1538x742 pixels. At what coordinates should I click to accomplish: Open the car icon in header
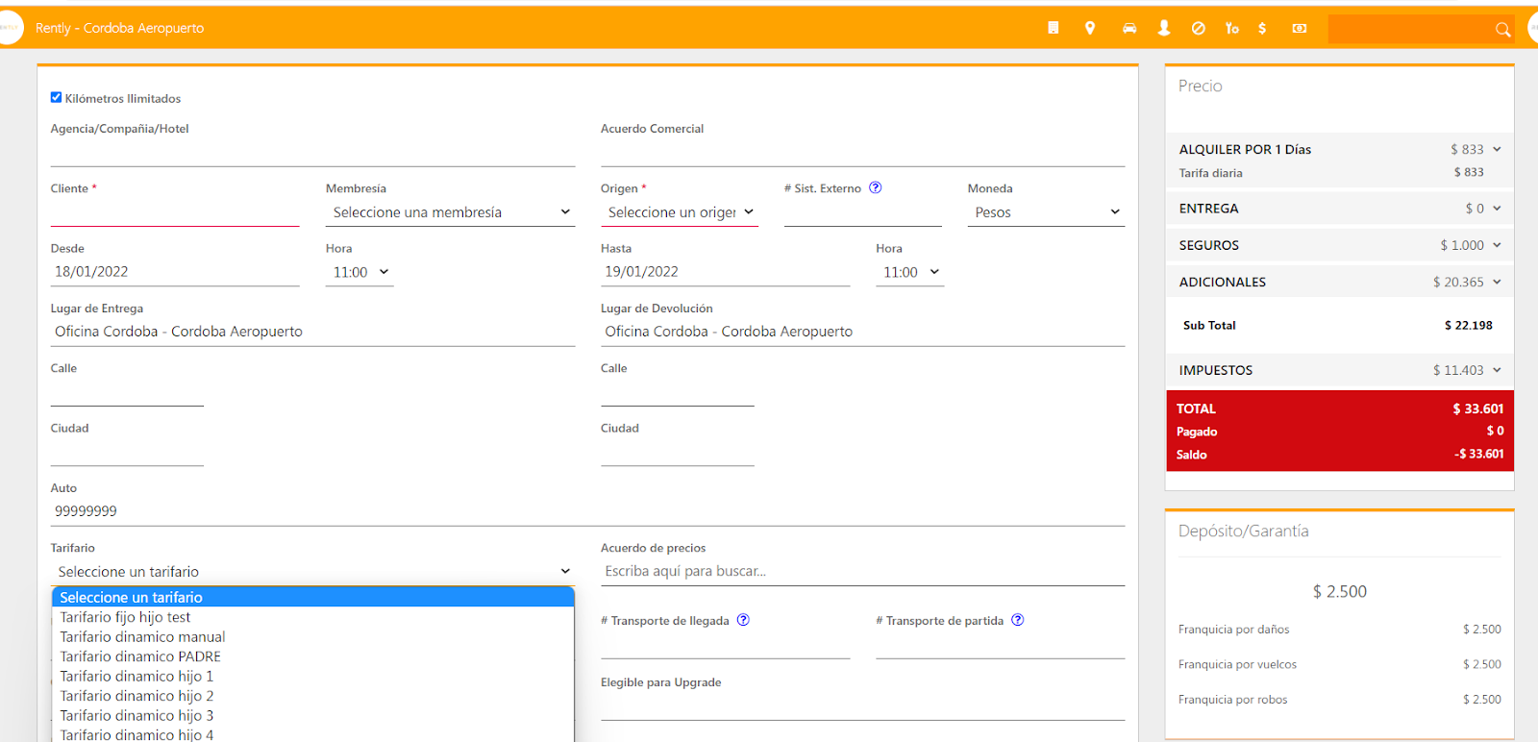tap(1129, 28)
